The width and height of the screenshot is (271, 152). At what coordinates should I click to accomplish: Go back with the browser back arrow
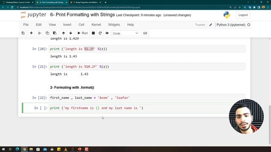coord(3,8)
